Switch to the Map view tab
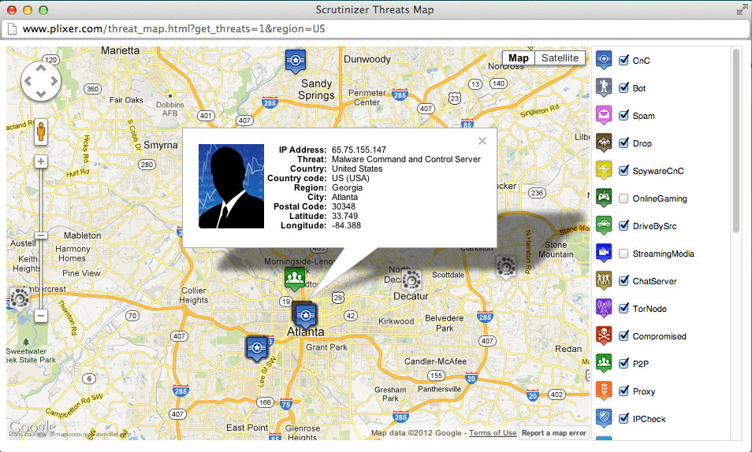 tap(519, 58)
